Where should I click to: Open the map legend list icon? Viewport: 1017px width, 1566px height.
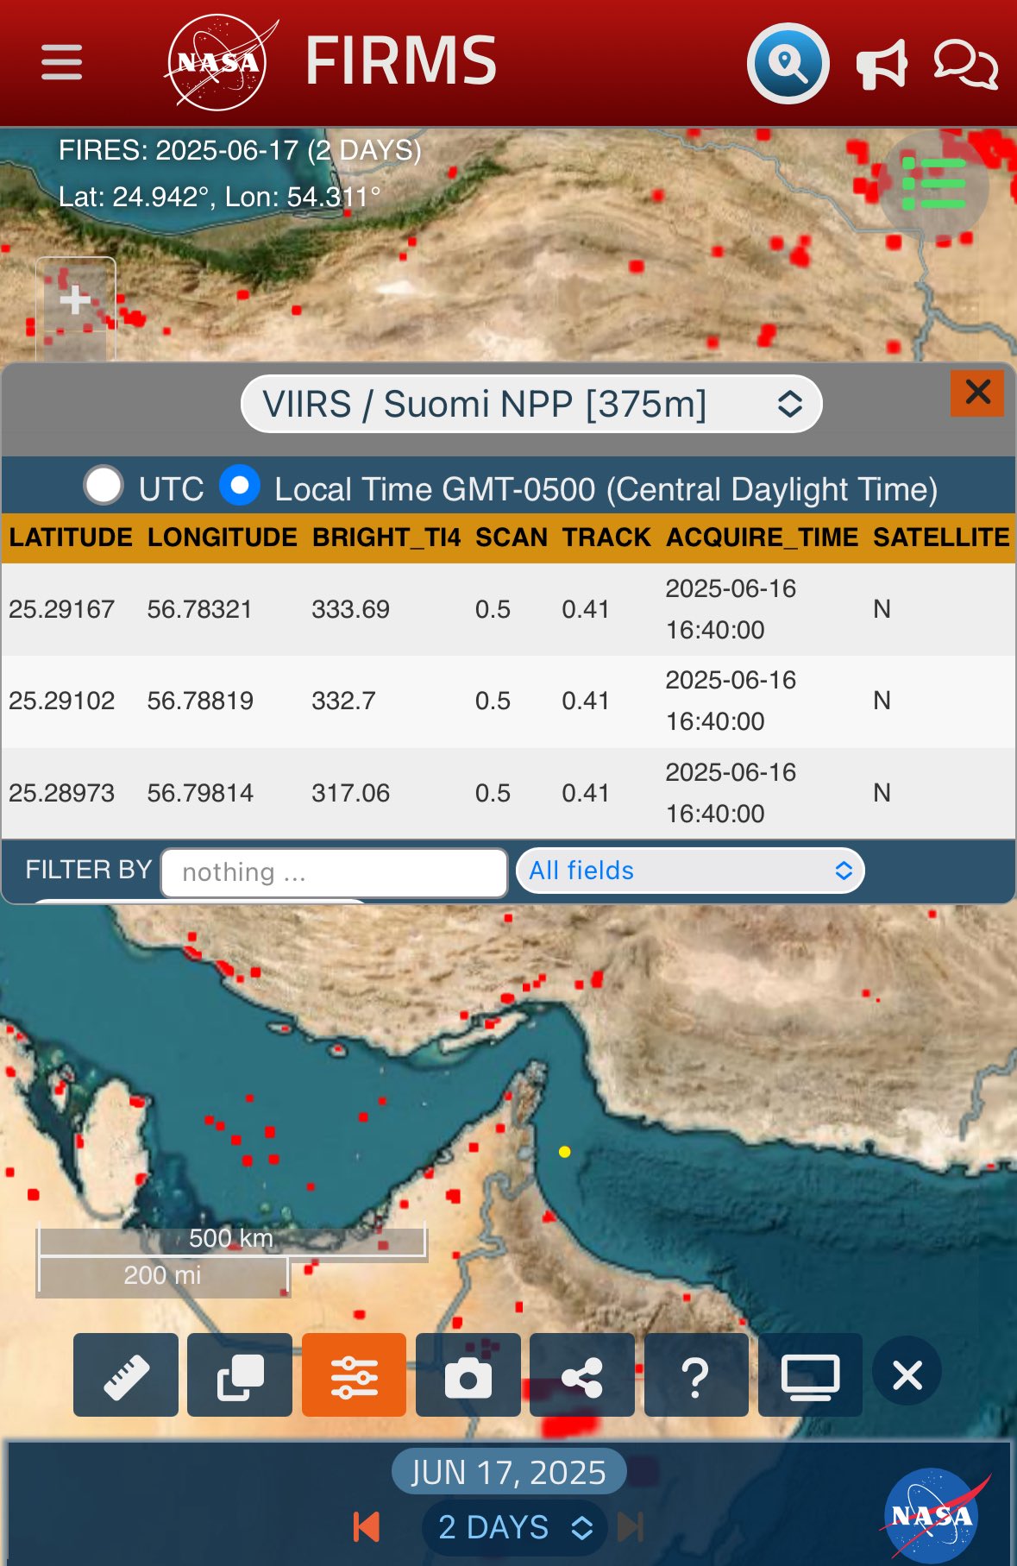pyautogui.click(x=933, y=183)
